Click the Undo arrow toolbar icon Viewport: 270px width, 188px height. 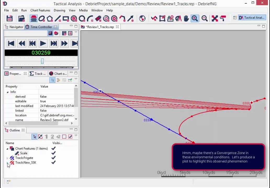(154, 18)
